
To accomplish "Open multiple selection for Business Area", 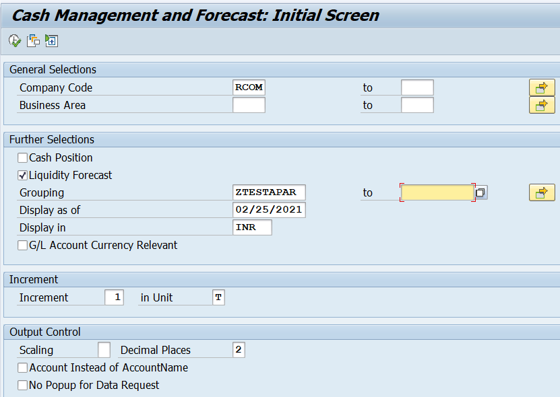I will coord(542,105).
